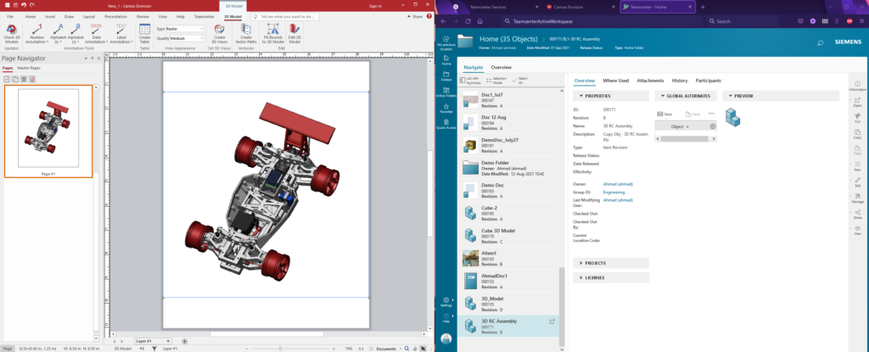
Task: Open Favorites in Teamcenter sidebar
Action: (446, 107)
